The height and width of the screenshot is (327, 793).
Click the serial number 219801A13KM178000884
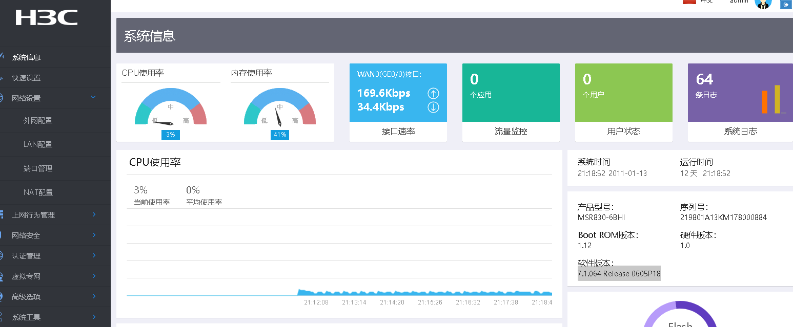tap(723, 217)
